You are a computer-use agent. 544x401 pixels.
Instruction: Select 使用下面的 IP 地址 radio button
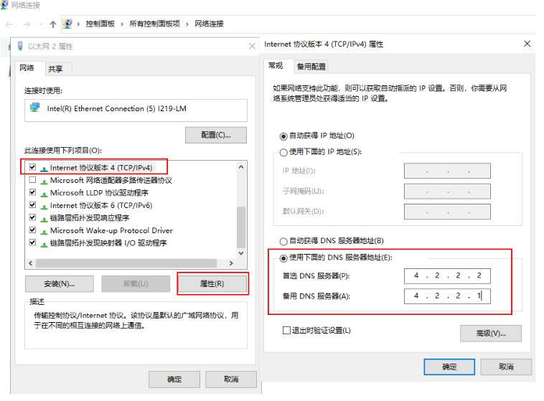283,152
